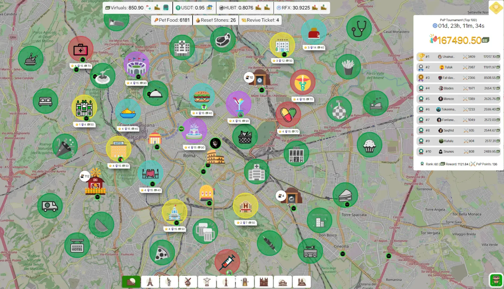Click the stethoscope location on the map
This screenshot has width=504, height=289.
point(359,28)
